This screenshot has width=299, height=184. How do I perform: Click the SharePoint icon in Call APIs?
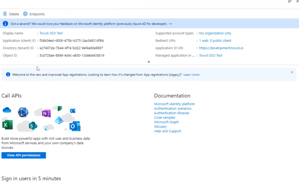coord(33,126)
